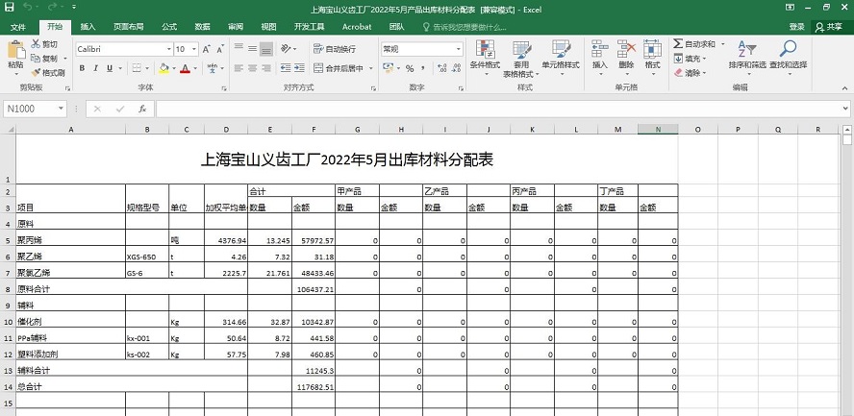The width and height of the screenshot is (854, 416).
Task: Switch to the 插入 Insert ribbon tab
Action: click(x=88, y=27)
